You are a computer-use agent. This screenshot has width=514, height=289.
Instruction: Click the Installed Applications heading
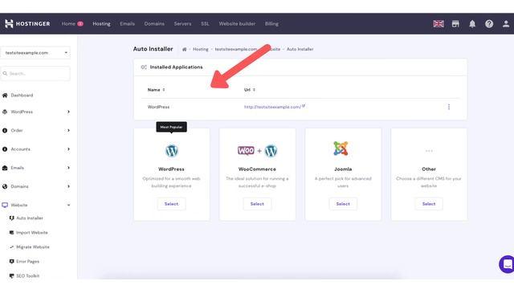pyautogui.click(x=177, y=67)
